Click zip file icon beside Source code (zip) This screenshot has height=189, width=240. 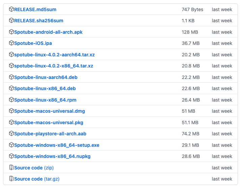click(11, 167)
